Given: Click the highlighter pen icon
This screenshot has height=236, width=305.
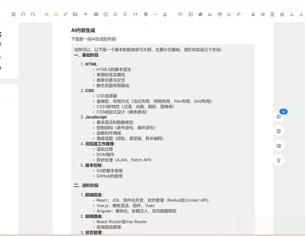Looking at the screenshot, I should pyautogui.click(x=253, y=14).
